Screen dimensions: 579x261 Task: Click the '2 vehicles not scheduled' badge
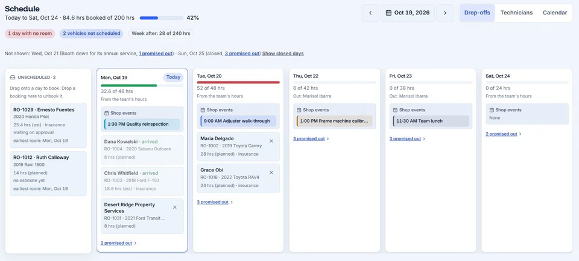coord(92,34)
